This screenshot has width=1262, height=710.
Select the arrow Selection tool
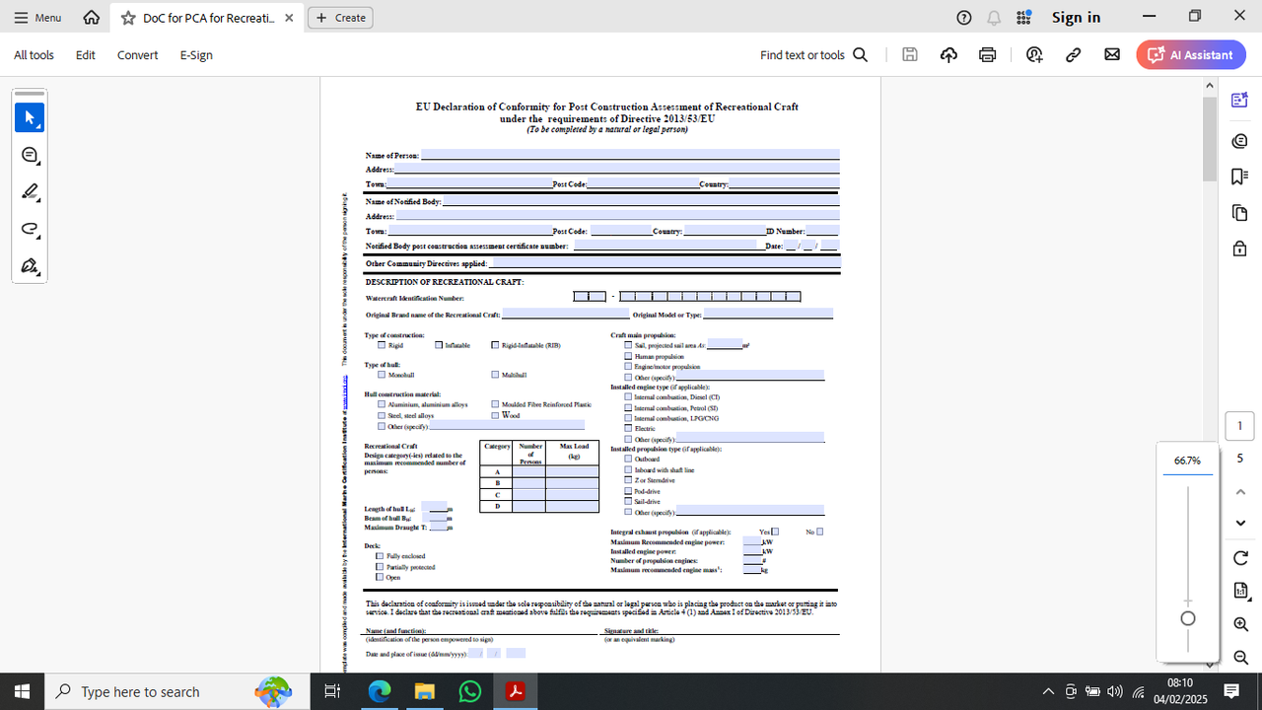pyautogui.click(x=30, y=116)
